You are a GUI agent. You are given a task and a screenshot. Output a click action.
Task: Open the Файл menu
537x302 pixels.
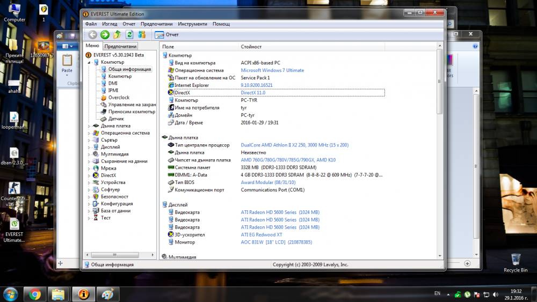[91, 24]
